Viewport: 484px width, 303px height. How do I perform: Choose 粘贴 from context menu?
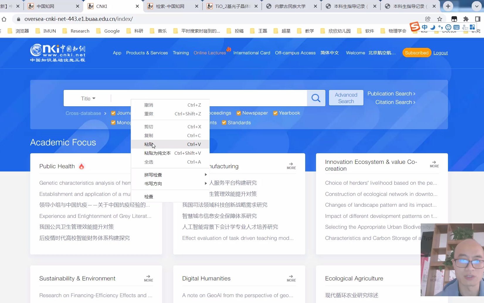pos(170,144)
